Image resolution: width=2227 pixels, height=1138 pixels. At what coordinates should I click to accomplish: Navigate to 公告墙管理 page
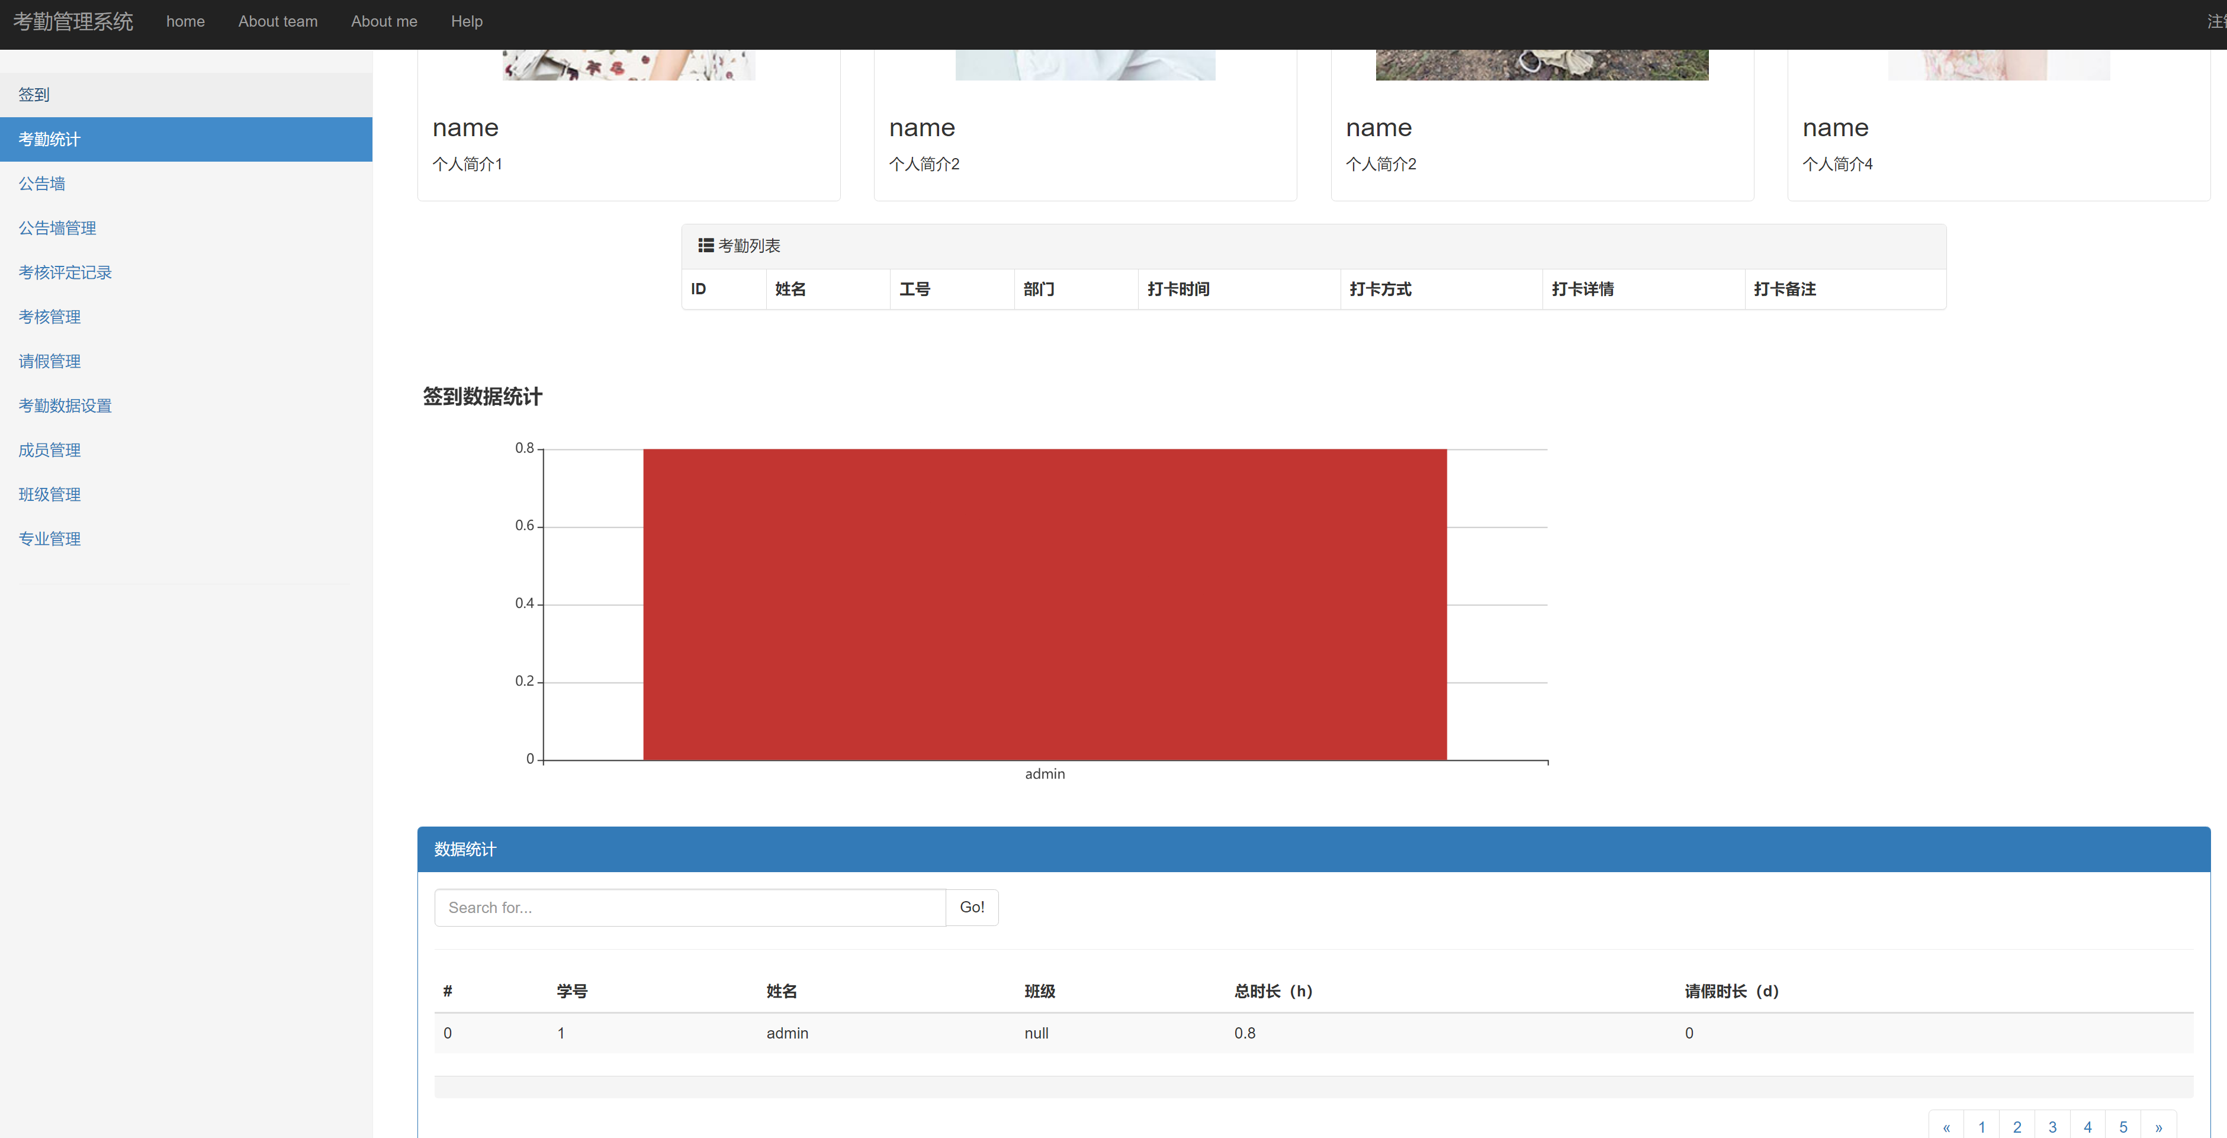click(57, 229)
